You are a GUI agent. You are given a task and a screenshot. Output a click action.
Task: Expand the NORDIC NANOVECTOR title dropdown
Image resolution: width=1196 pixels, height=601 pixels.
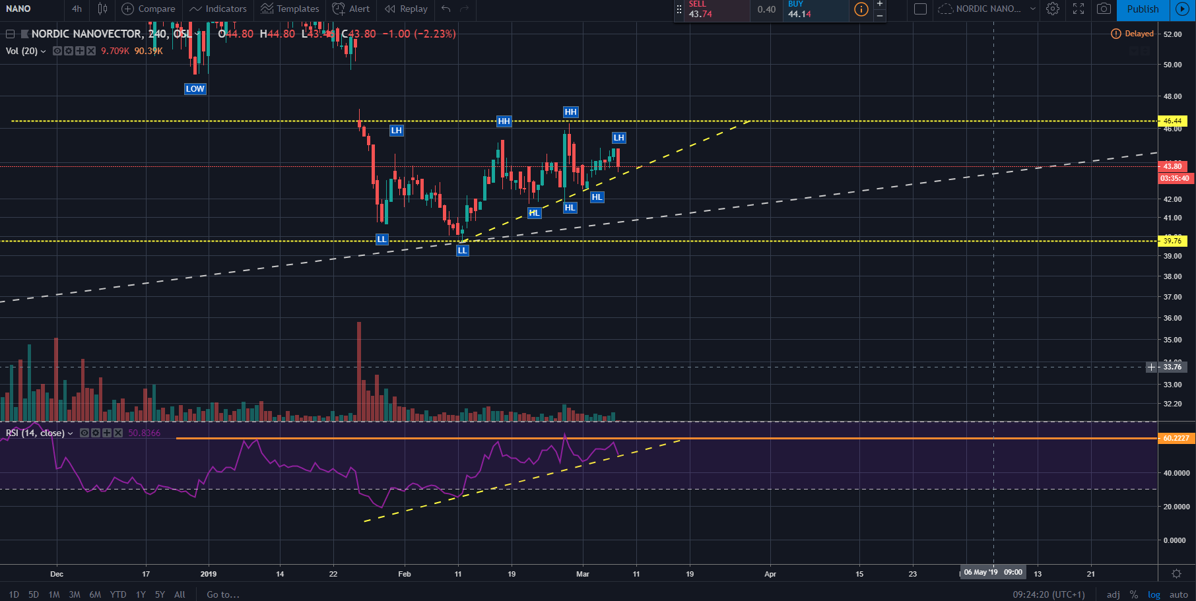pyautogui.click(x=197, y=34)
